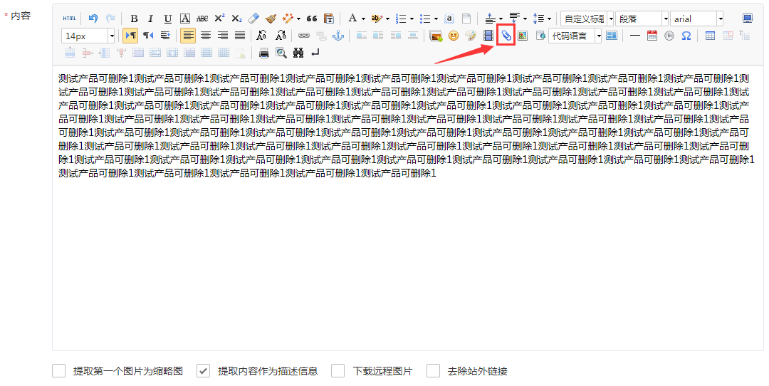Click the attachment paperclip icon
The width and height of the screenshot is (769, 386).
(506, 36)
